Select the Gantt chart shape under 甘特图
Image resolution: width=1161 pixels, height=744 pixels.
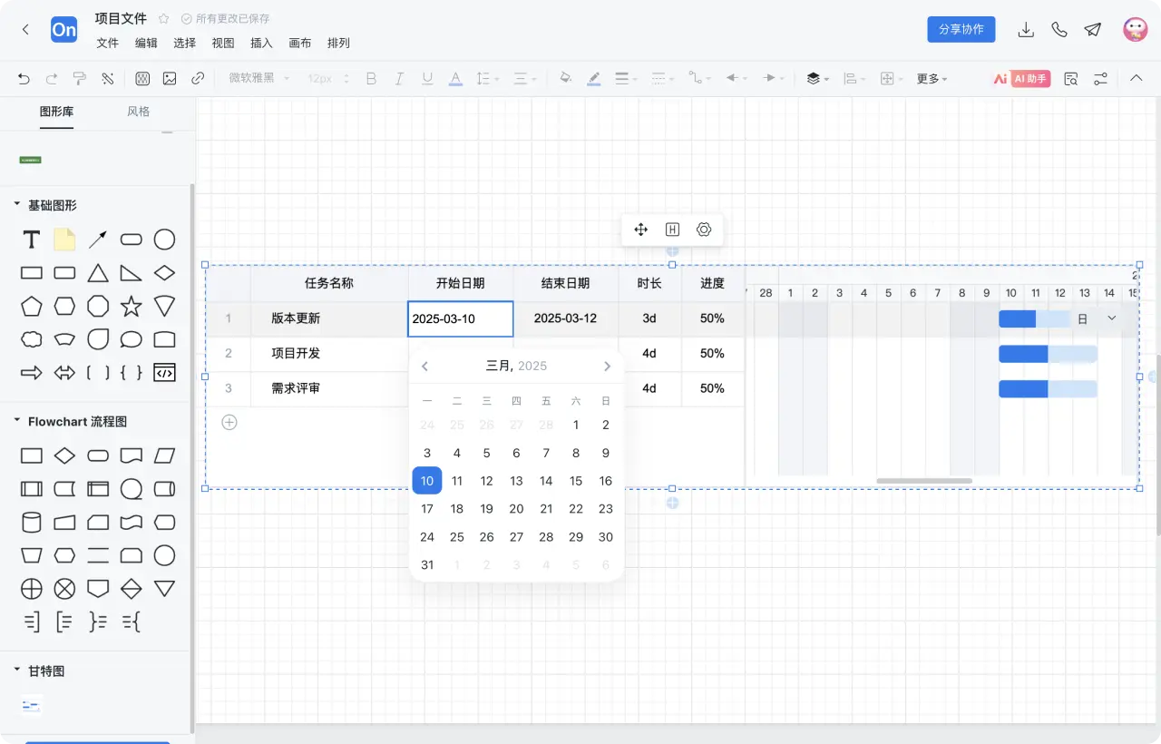[30, 705]
